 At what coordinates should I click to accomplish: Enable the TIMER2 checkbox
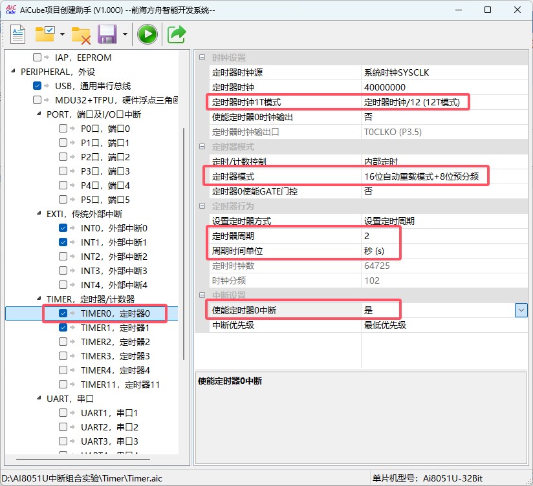(x=63, y=341)
